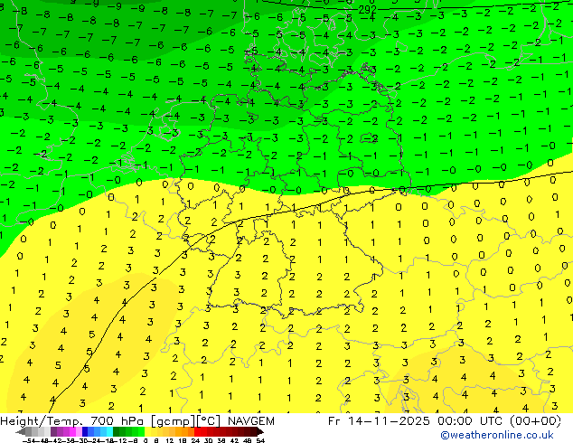This screenshot has height=443, width=573.
Task: Click the dark brown right arrow end of color scale
Action: [x=260, y=432]
